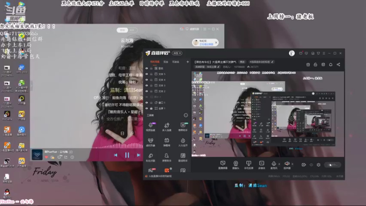Add a 多媒体 media source

point(262,165)
